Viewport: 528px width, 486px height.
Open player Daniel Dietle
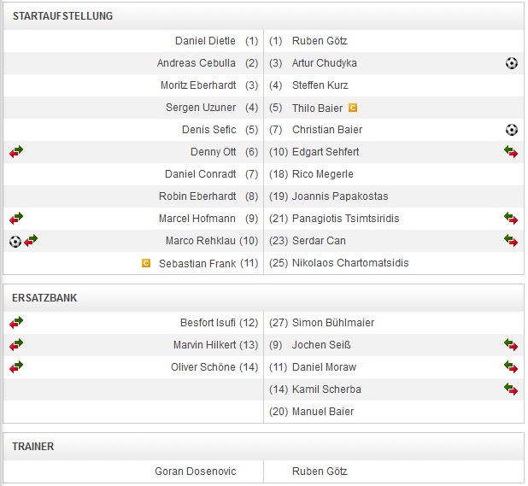(x=205, y=41)
